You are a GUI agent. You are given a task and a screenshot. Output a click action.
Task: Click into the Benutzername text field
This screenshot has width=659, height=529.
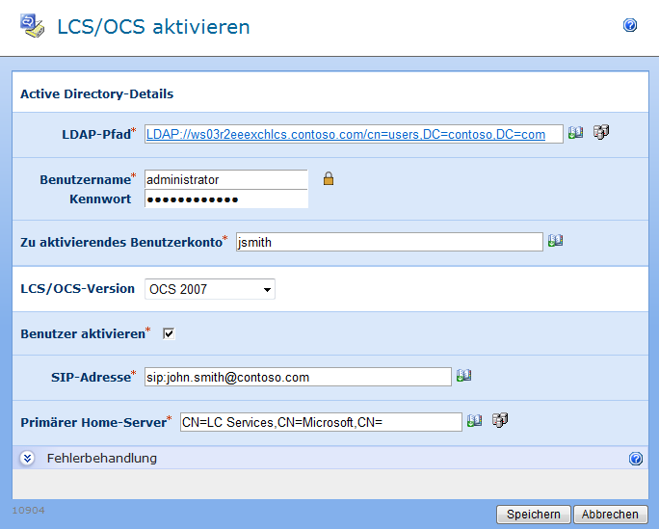point(225,179)
